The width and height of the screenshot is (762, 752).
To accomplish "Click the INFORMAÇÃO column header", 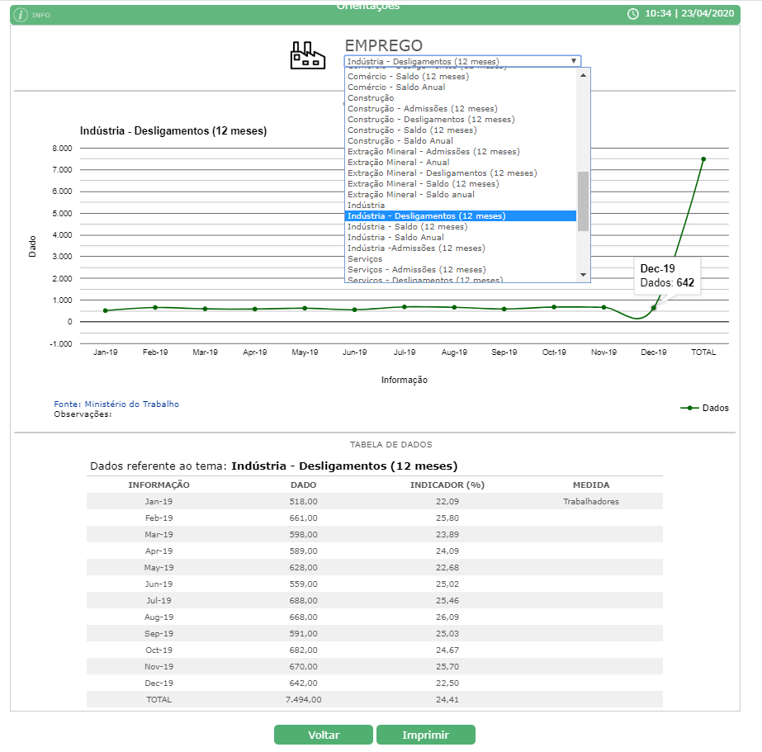I will click(159, 485).
